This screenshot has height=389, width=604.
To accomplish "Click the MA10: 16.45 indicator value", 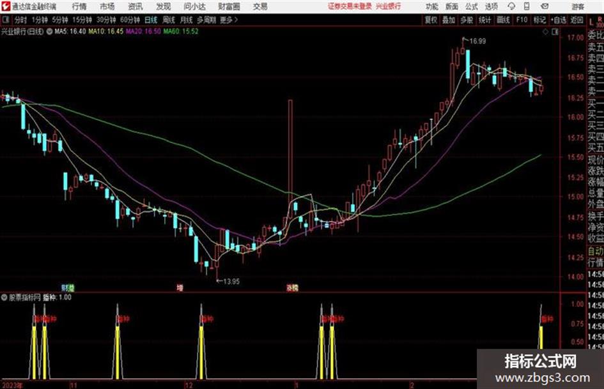I will pyautogui.click(x=106, y=31).
